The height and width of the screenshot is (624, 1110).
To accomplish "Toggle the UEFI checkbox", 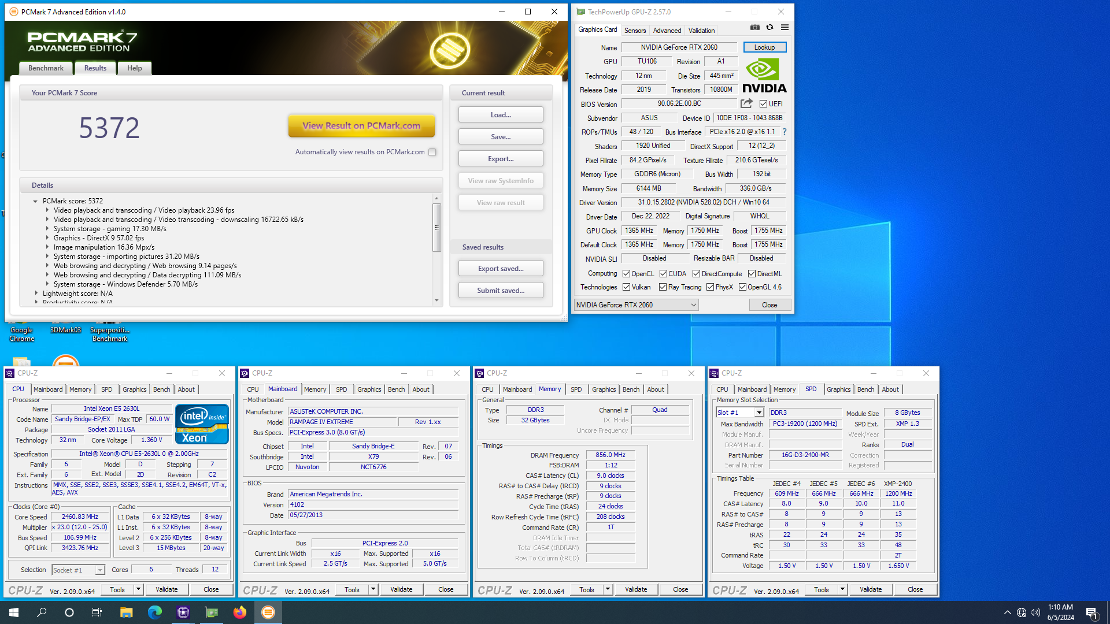I will pos(763,104).
